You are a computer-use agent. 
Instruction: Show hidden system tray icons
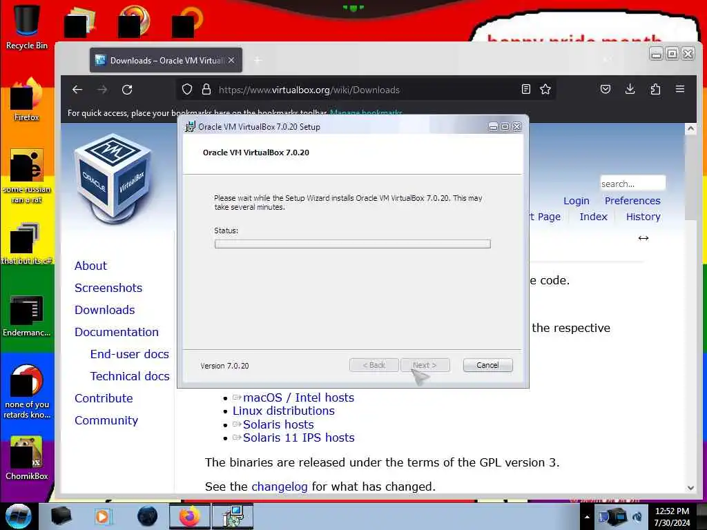coord(587,517)
